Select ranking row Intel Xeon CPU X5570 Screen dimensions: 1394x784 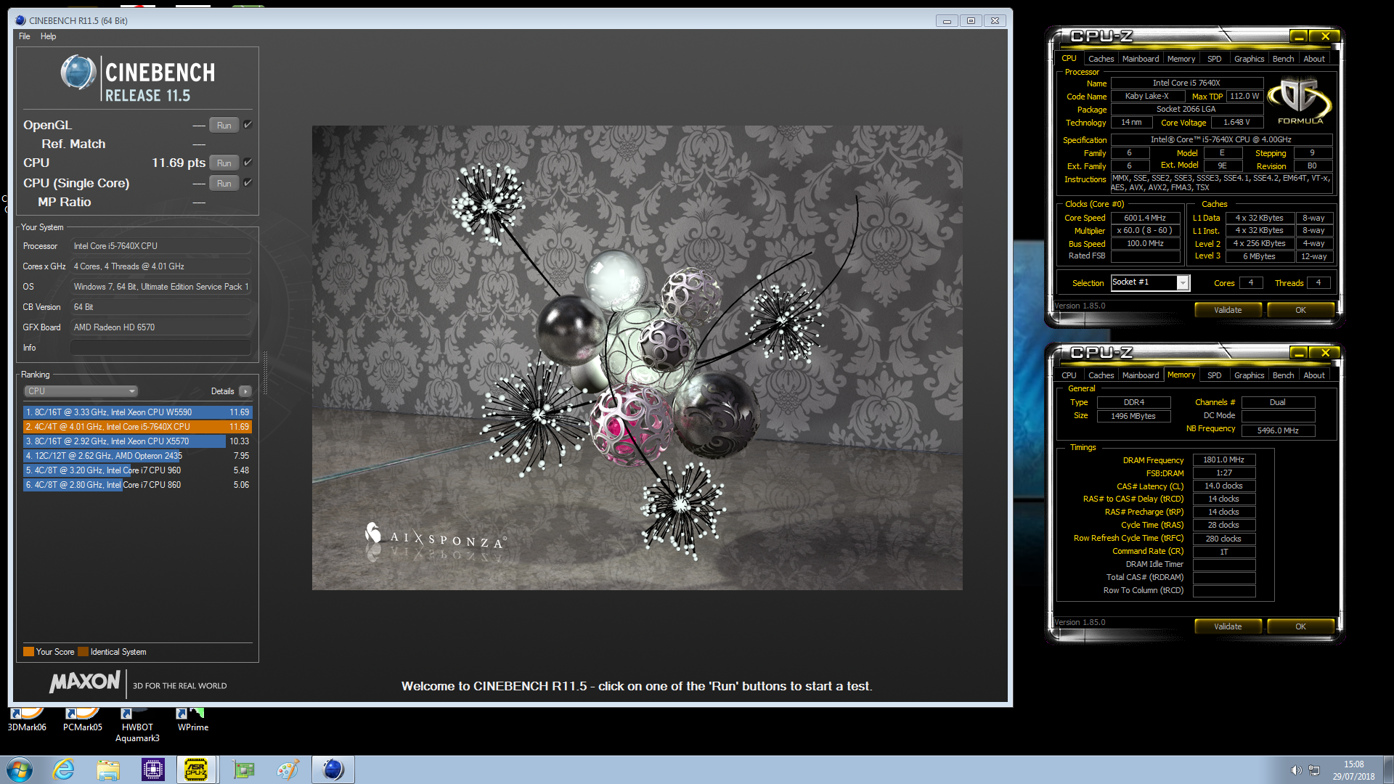[x=137, y=441]
